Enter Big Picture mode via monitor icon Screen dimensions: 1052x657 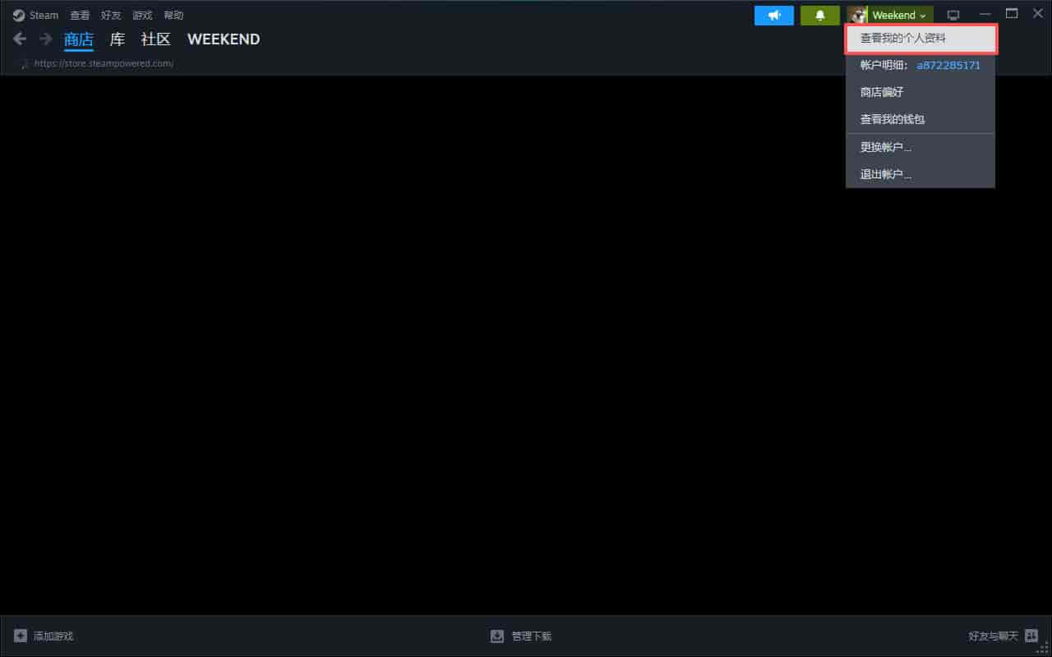tap(953, 15)
